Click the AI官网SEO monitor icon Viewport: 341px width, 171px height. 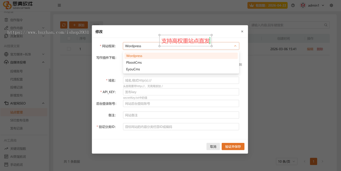point(6,103)
